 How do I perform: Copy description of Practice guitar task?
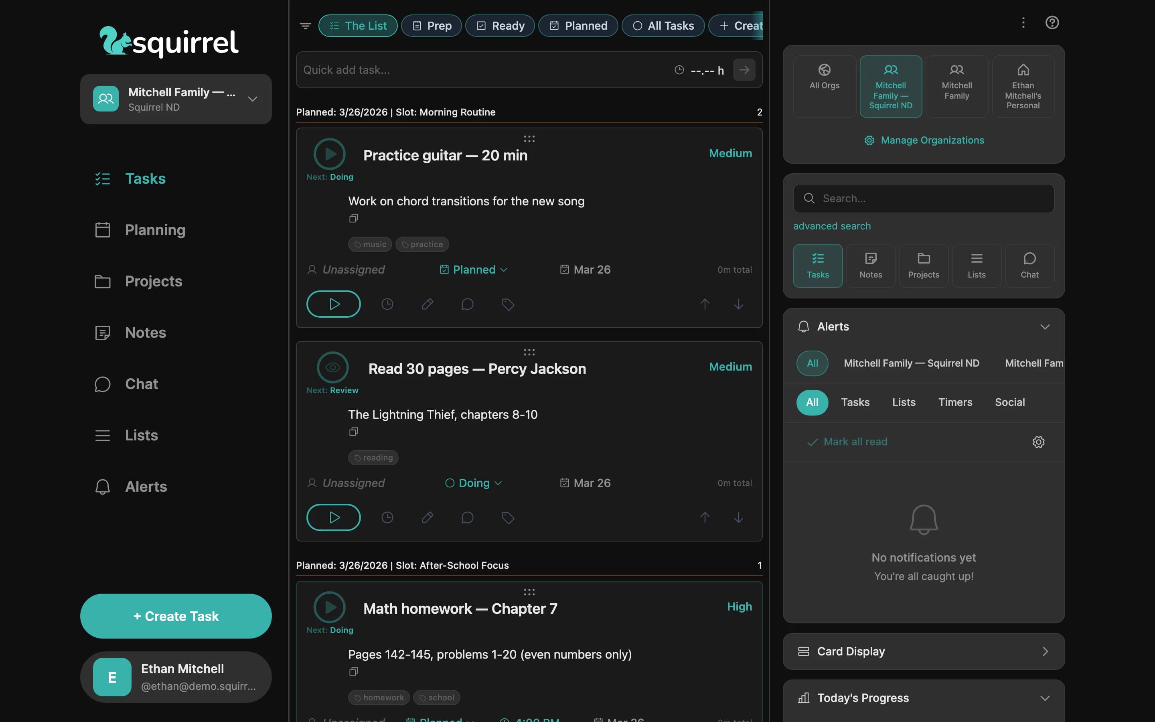(x=353, y=218)
